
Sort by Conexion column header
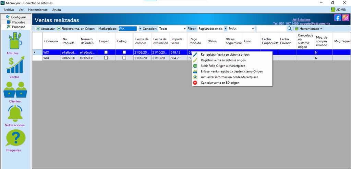(x=51, y=41)
